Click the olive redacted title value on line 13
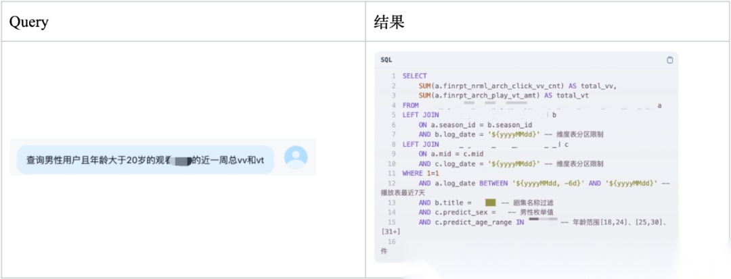This screenshot has height=279, width=731. 490,203
